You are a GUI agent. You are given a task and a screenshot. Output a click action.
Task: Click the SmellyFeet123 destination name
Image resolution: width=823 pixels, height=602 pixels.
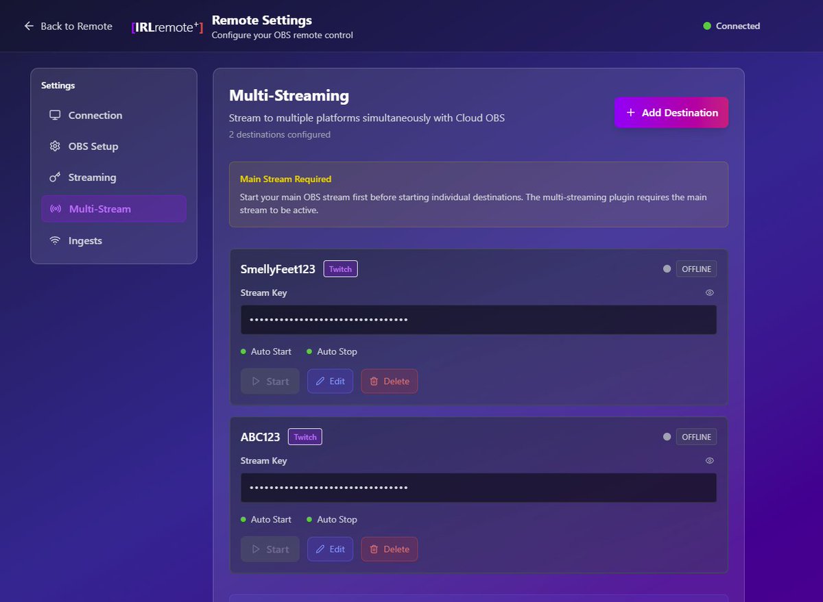coord(278,269)
